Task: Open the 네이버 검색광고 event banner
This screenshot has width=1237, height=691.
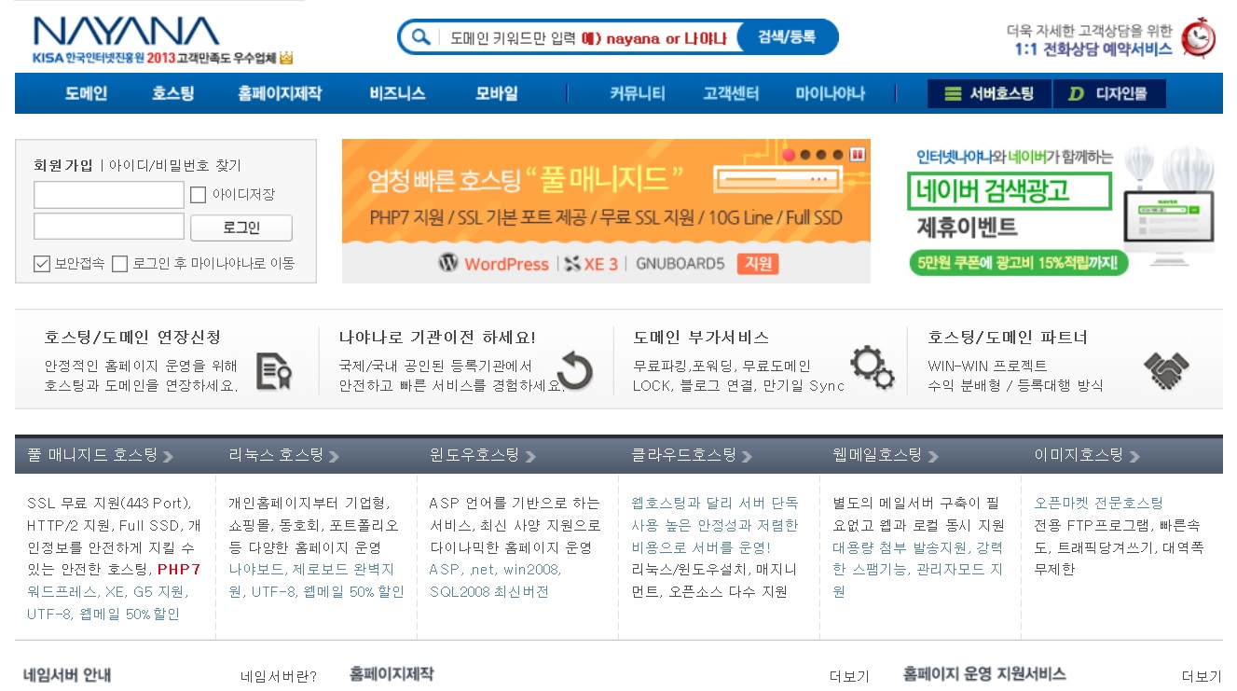Action: pyautogui.click(x=1063, y=211)
